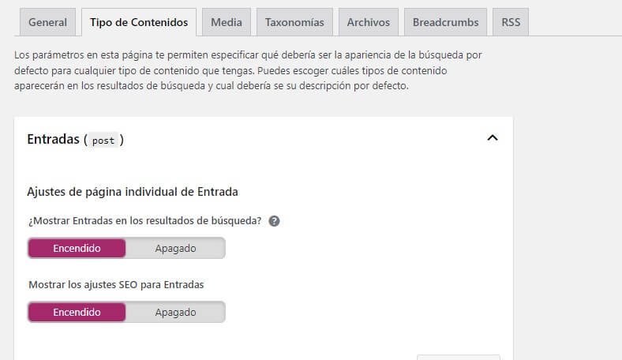Screen dimensions: 622x360
Task: Open the General tab
Action: click(47, 22)
